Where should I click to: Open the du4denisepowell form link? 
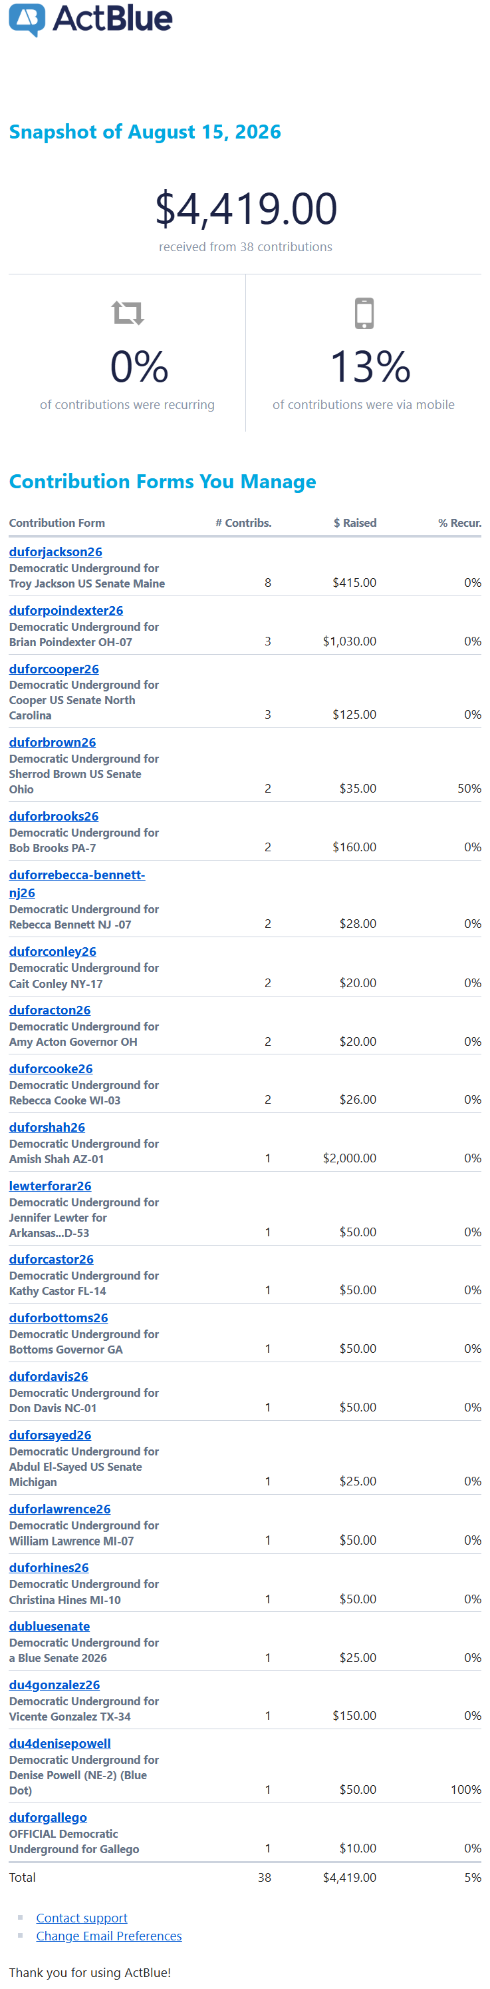(x=60, y=1743)
